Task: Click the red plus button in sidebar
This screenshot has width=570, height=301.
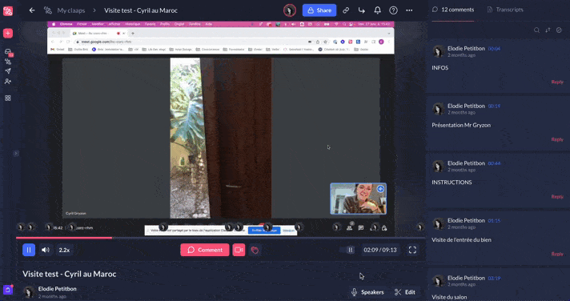Action: (8, 33)
